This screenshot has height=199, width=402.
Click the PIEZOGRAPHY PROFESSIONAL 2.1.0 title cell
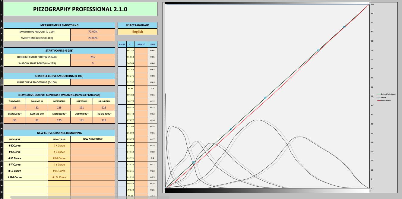pyautogui.click(x=80, y=9)
